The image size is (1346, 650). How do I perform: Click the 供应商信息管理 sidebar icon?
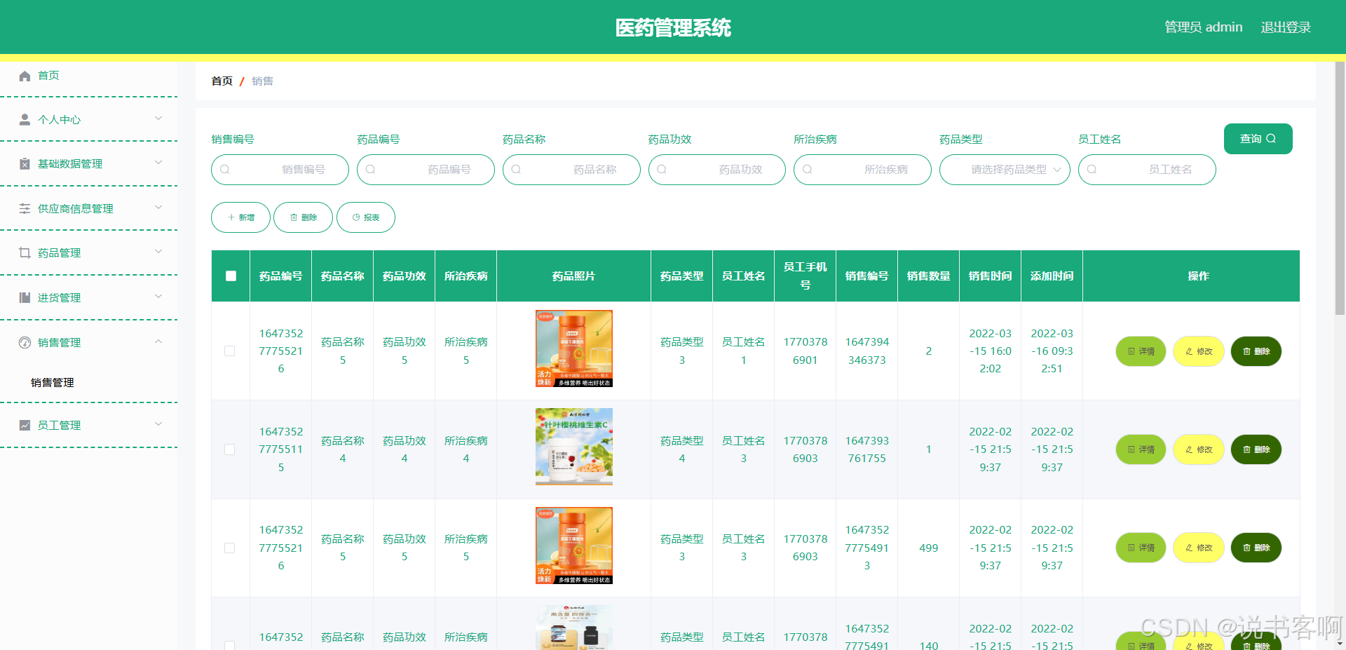(x=24, y=208)
